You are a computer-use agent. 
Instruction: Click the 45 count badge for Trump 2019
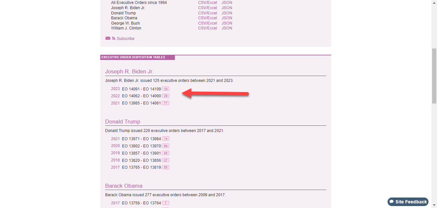pyautogui.click(x=165, y=153)
